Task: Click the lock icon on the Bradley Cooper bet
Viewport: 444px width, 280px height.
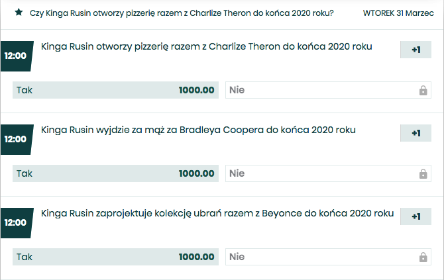Action: [x=423, y=173]
